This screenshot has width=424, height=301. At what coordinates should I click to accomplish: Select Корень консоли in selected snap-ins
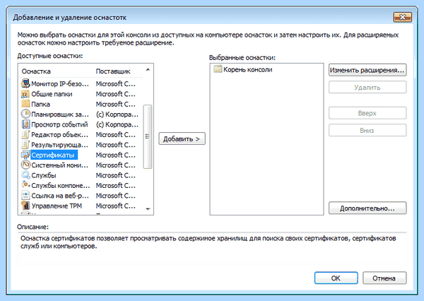pyautogui.click(x=248, y=69)
